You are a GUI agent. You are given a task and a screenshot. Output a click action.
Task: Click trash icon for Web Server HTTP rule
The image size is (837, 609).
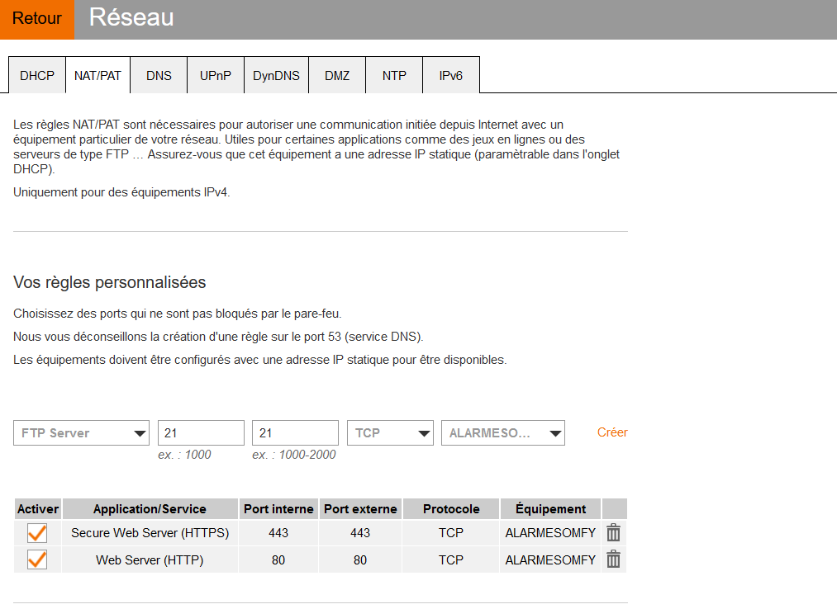tap(613, 559)
